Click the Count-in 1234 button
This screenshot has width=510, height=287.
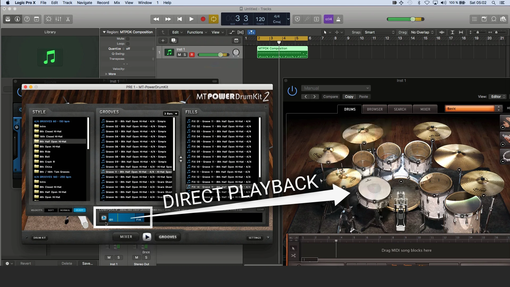coord(328,19)
